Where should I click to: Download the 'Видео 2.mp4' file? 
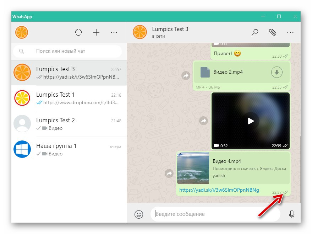coord(277,72)
